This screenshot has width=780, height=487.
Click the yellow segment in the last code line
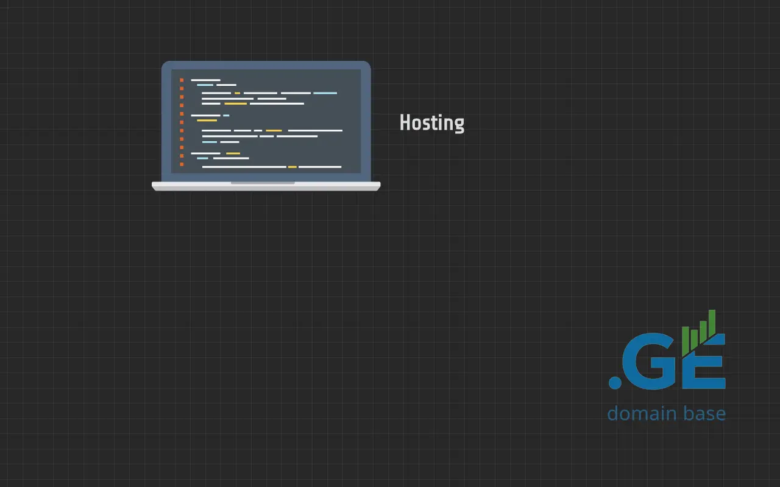click(292, 166)
